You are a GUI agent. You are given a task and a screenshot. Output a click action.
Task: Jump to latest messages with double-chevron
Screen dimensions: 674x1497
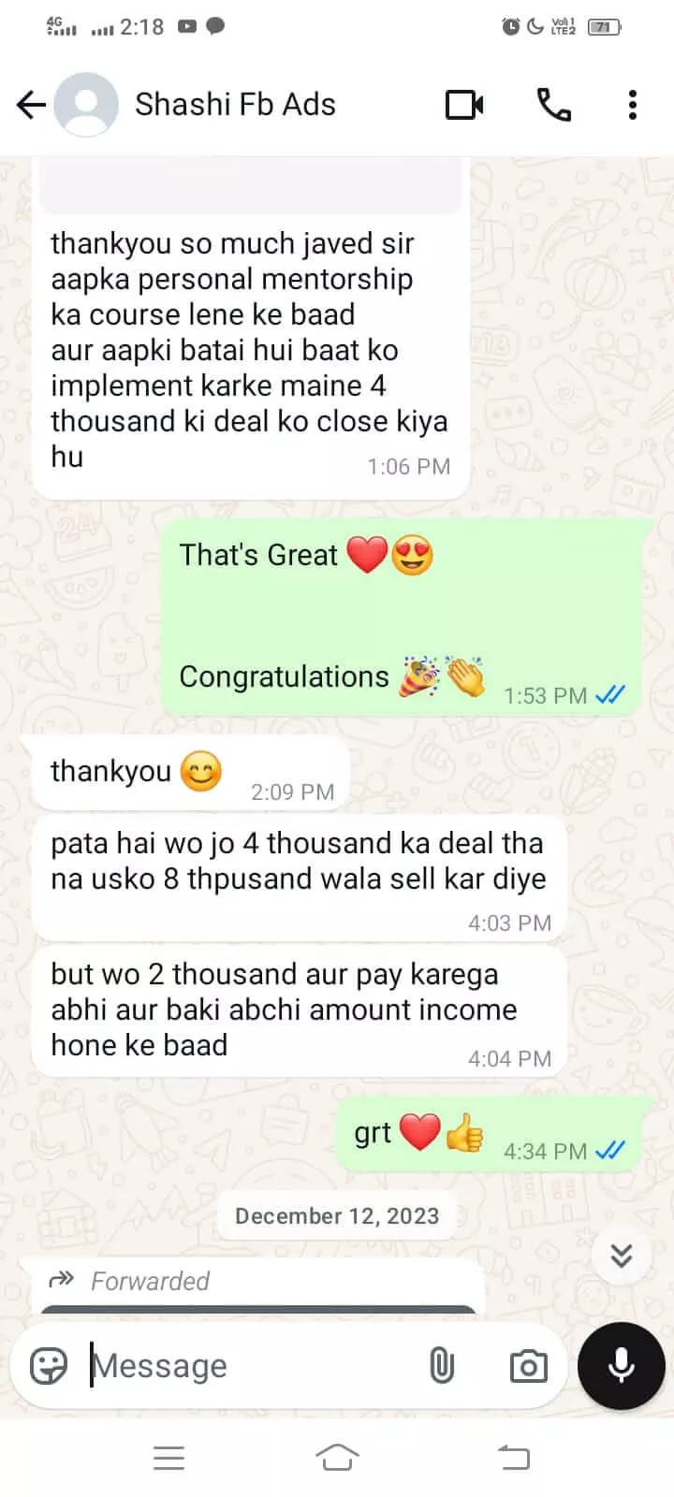[622, 1255]
